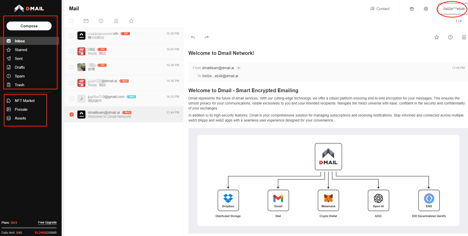Open the 0x02e***e64b account menu
The height and width of the screenshot is (236, 468).
453,9
